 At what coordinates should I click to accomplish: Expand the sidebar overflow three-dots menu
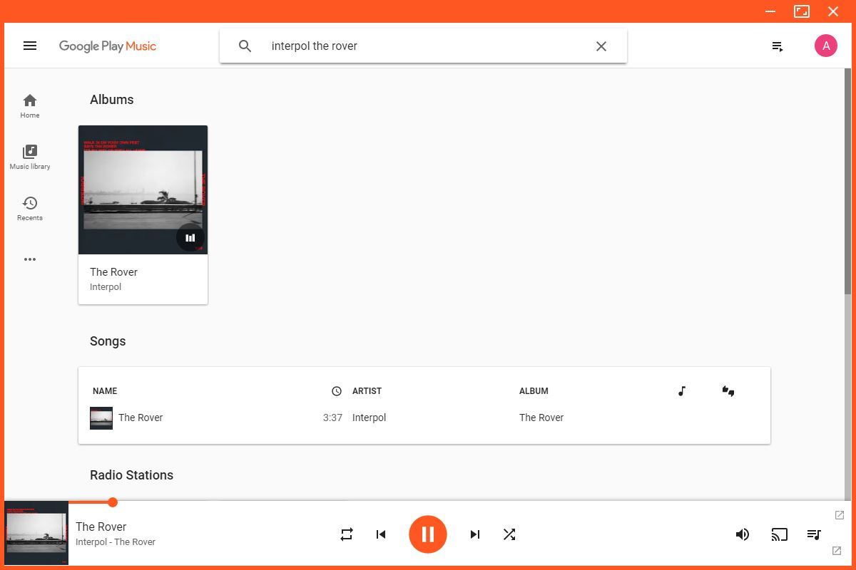click(x=29, y=259)
